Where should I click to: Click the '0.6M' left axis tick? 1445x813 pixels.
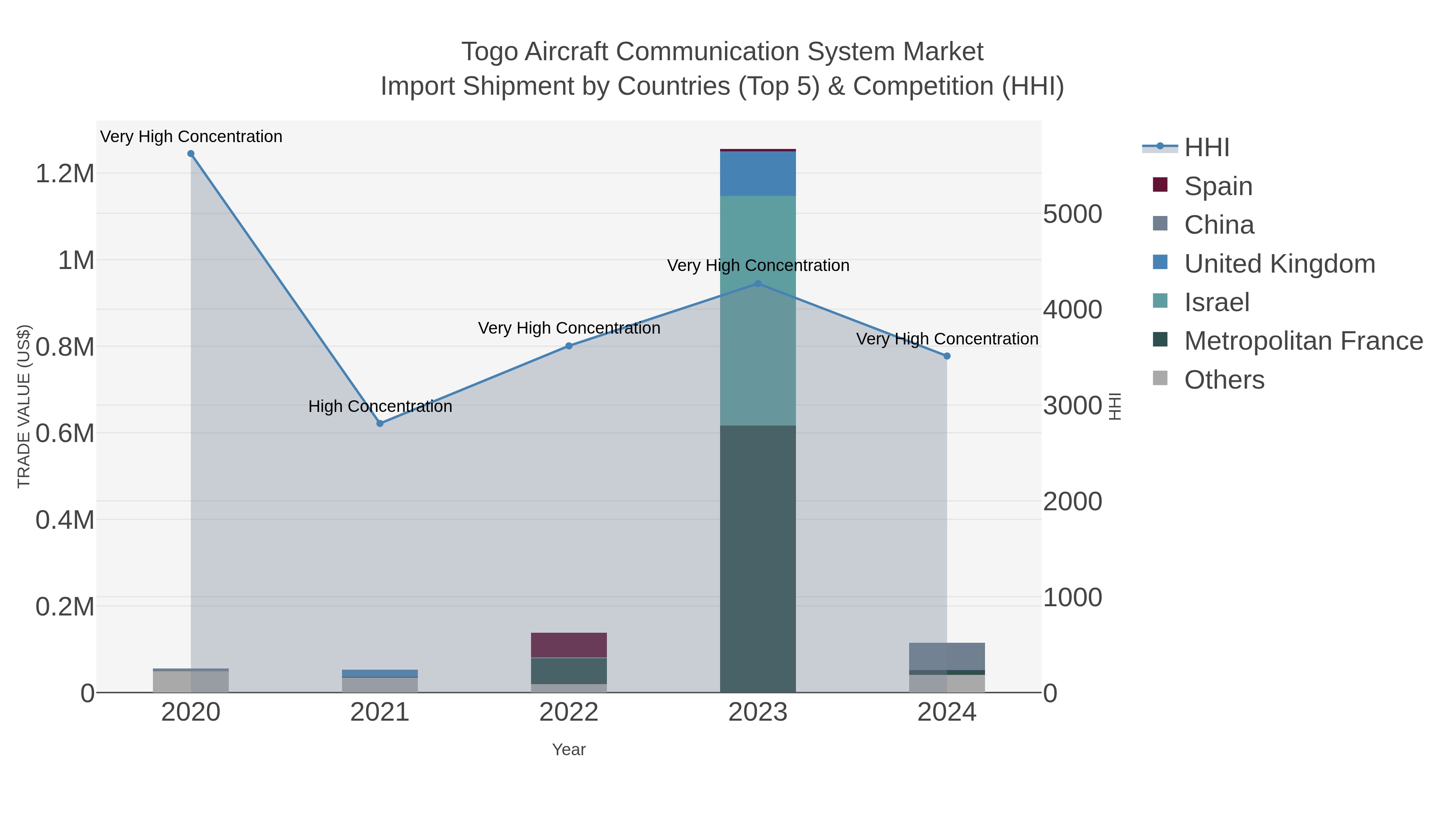click(65, 433)
